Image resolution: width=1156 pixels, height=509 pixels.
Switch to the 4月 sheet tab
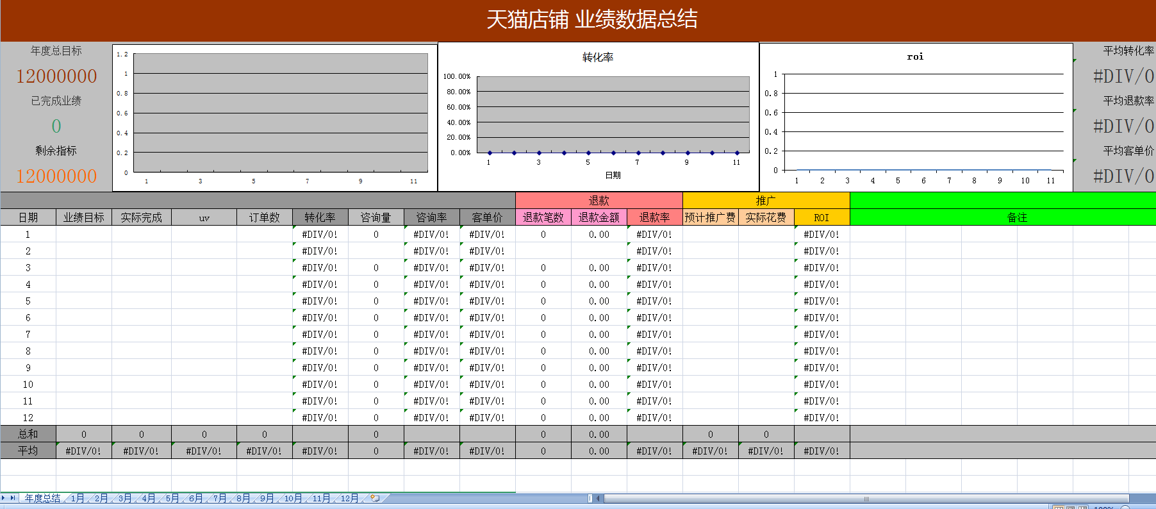(148, 498)
